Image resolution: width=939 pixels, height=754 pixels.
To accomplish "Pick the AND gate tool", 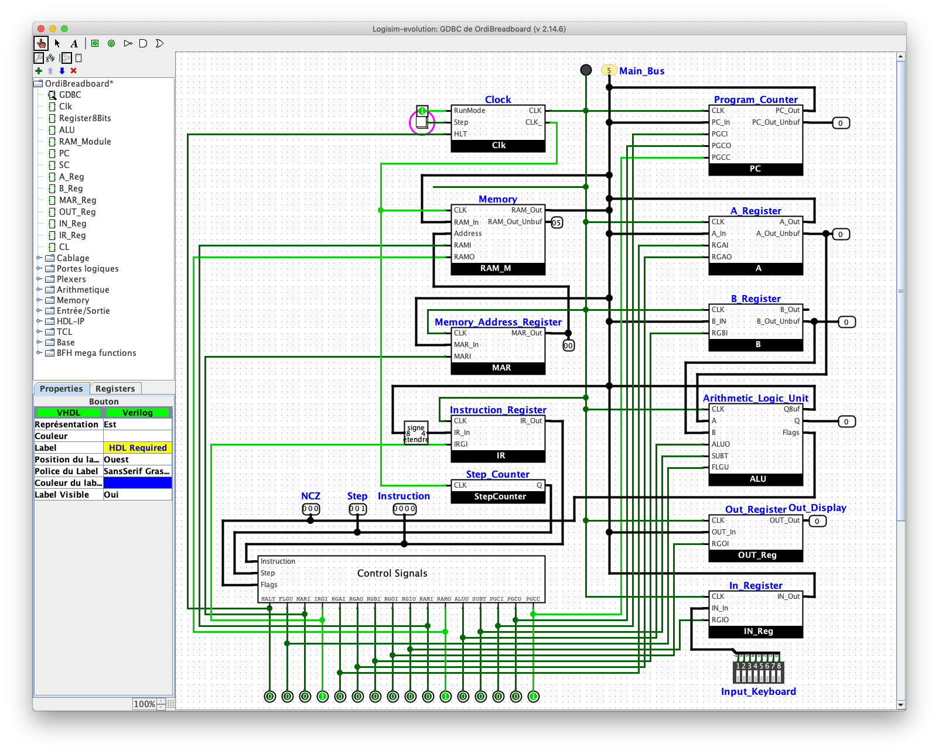I will (142, 43).
